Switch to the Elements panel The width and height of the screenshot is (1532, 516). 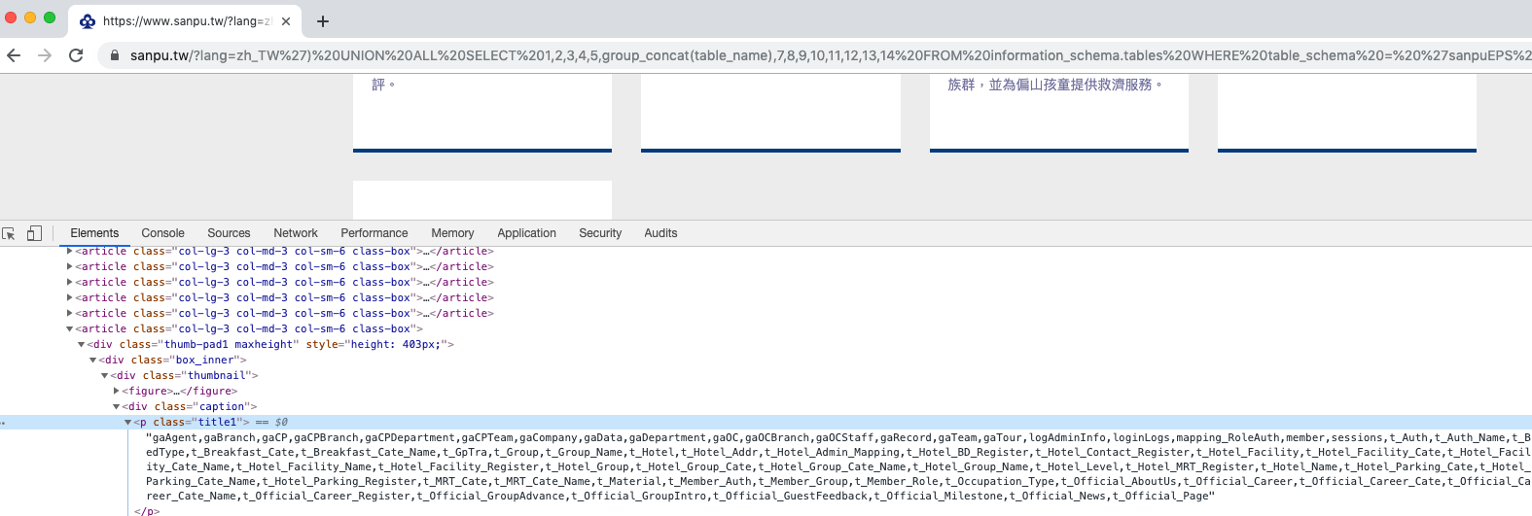(94, 233)
